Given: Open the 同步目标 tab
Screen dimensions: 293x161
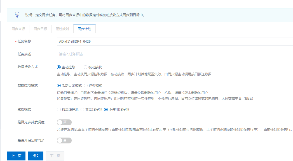Looking at the screenshot, I should pyautogui.click(x=40, y=29).
